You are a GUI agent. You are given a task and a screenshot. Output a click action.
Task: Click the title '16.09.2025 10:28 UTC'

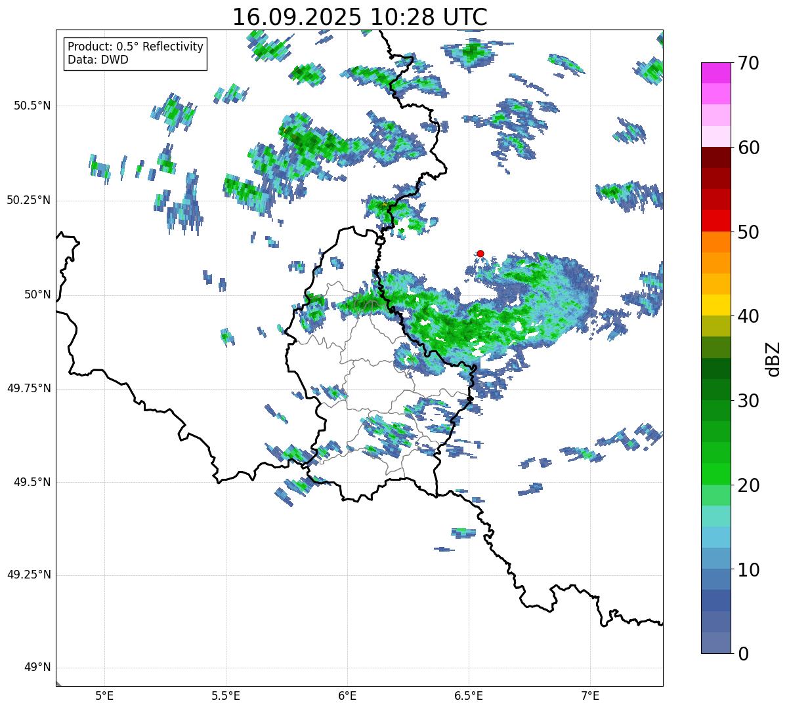(360, 17)
